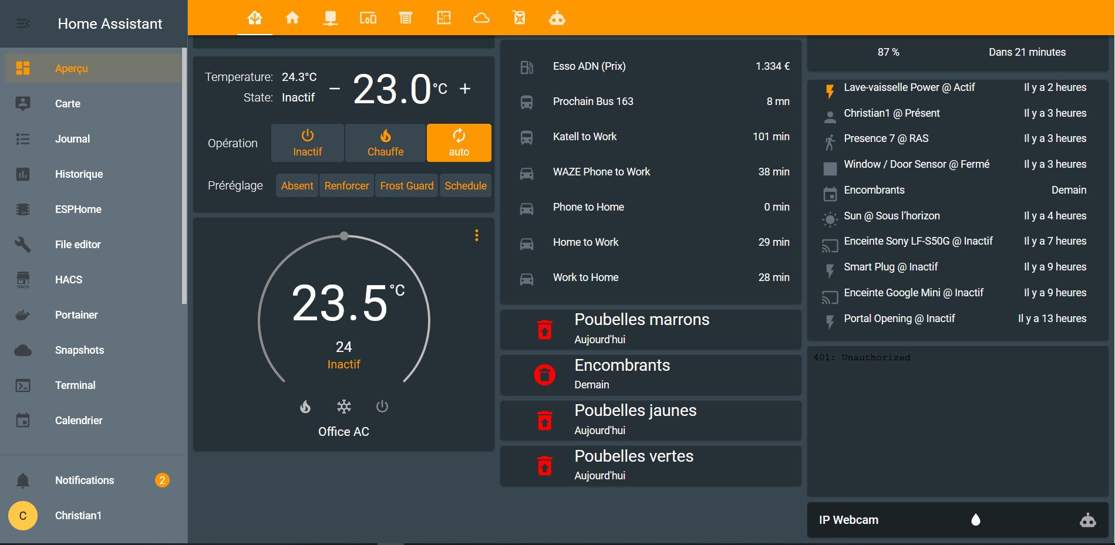
Task: Select the Absent preset
Action: pyautogui.click(x=297, y=186)
